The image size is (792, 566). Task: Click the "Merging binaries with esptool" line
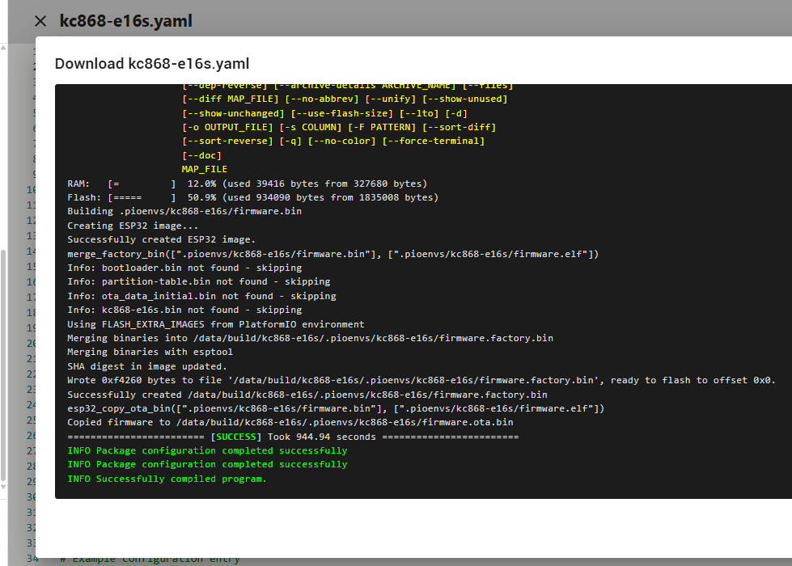pyautogui.click(x=150, y=352)
